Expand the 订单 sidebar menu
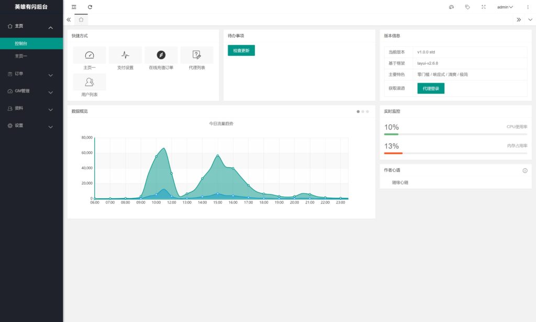The height and width of the screenshot is (322, 536). click(31, 74)
